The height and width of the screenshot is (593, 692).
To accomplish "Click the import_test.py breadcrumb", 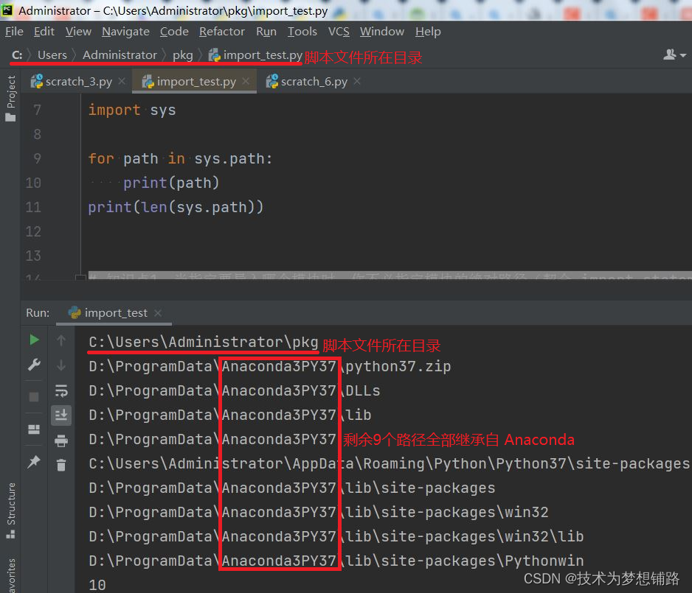I will [x=255, y=55].
